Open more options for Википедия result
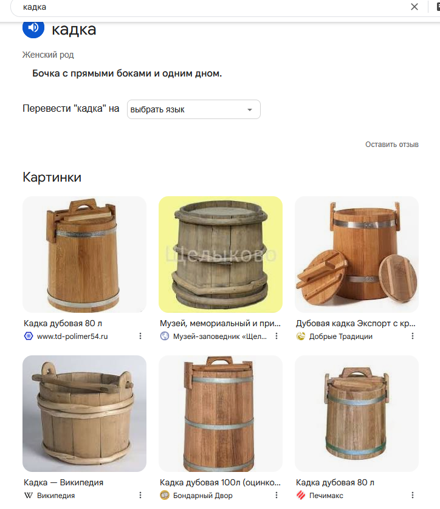The image size is (440, 509). click(140, 495)
